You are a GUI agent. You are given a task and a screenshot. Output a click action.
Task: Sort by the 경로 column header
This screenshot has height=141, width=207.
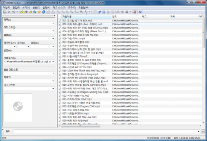(x=126, y=17)
